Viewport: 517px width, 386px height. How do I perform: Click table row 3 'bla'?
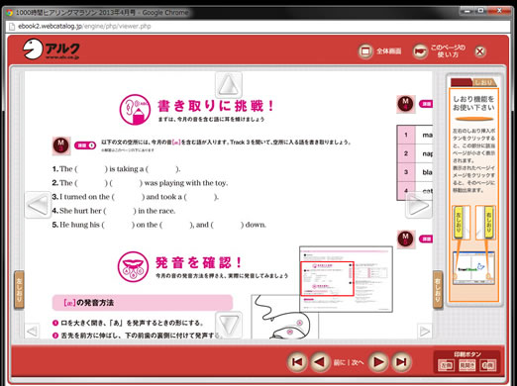click(x=415, y=172)
